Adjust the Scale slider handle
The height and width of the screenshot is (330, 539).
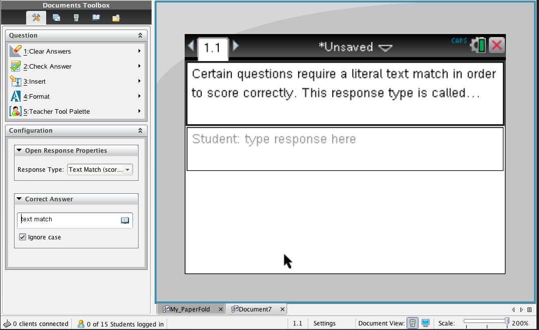(x=507, y=321)
